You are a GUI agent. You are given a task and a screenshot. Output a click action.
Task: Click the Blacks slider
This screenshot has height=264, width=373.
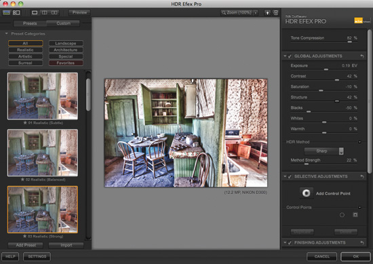[x=323, y=111]
